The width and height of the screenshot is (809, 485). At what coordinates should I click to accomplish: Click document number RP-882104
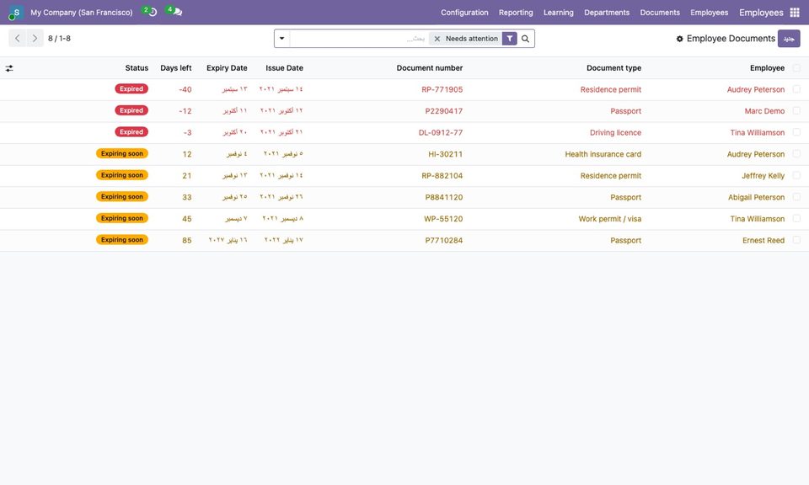[x=442, y=176]
